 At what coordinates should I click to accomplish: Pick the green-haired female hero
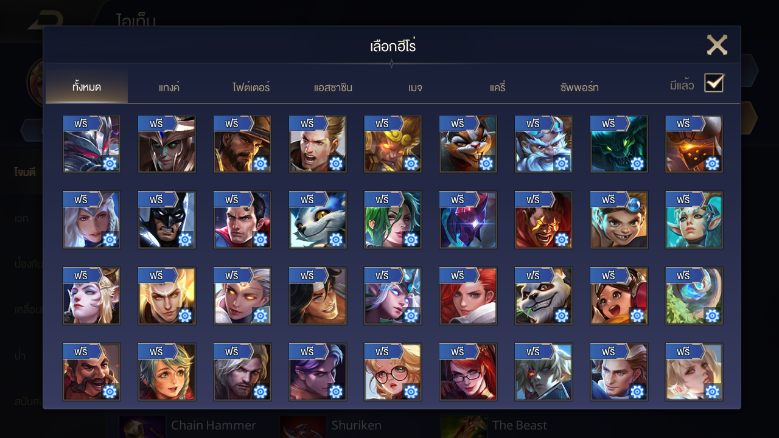[x=393, y=220]
